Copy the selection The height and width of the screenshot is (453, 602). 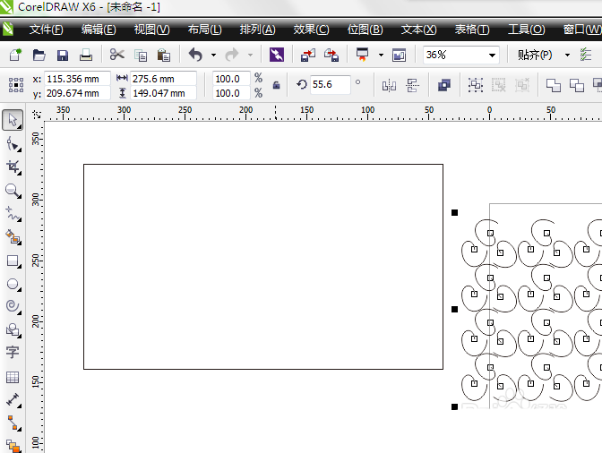141,56
